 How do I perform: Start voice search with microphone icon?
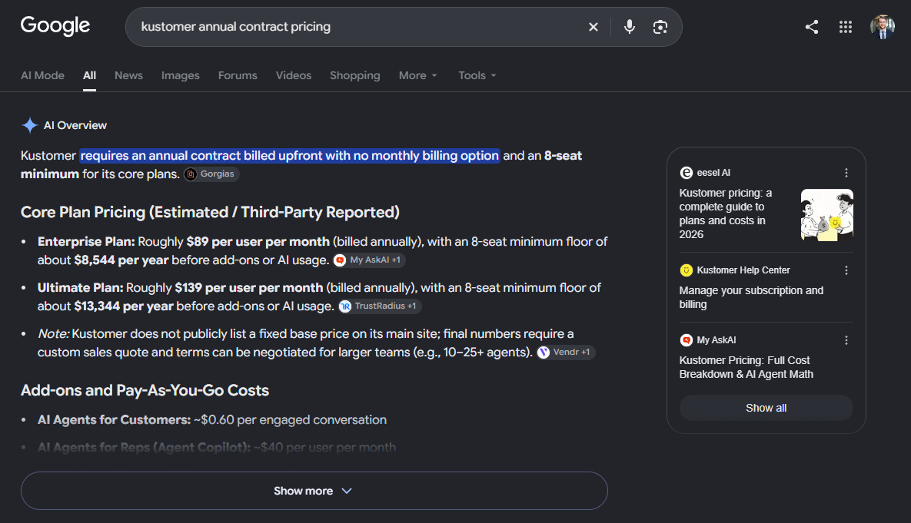(629, 27)
